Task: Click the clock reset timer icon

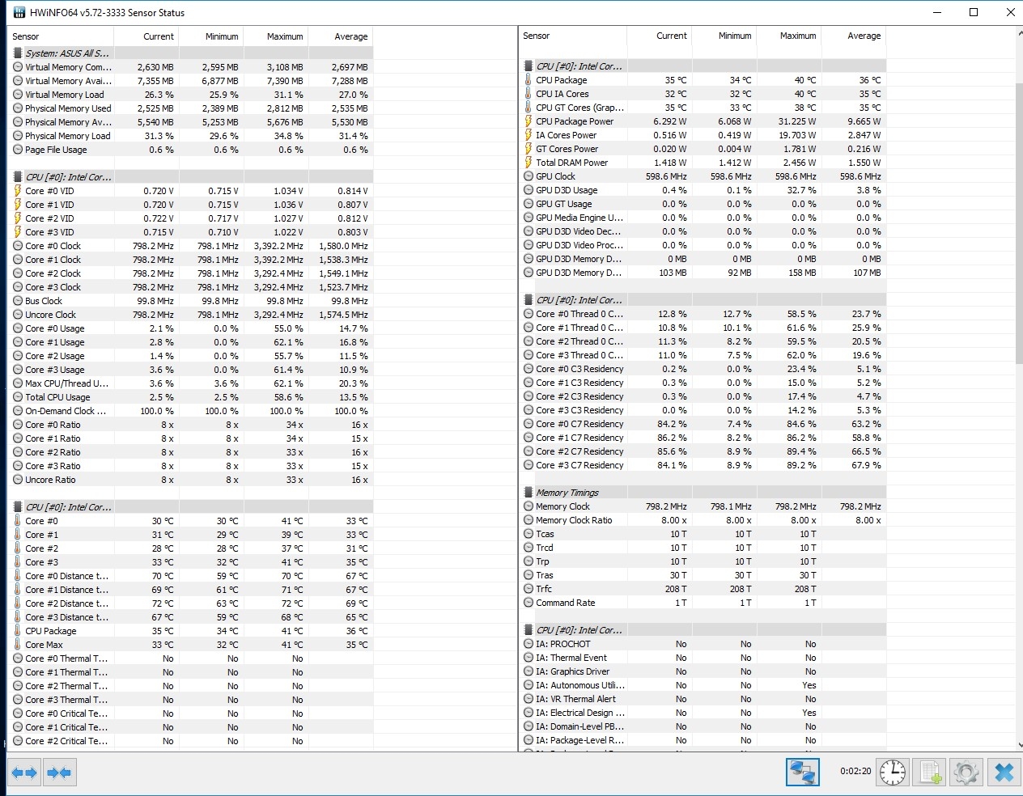Action: 893,772
